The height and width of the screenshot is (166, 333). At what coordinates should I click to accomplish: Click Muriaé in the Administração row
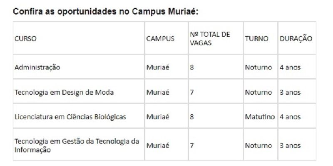[x=158, y=67]
